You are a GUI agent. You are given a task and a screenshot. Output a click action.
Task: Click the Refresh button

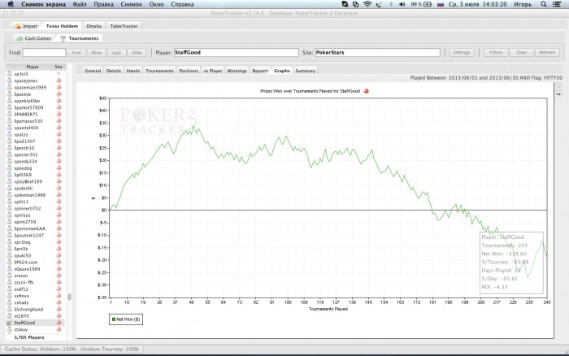click(547, 52)
